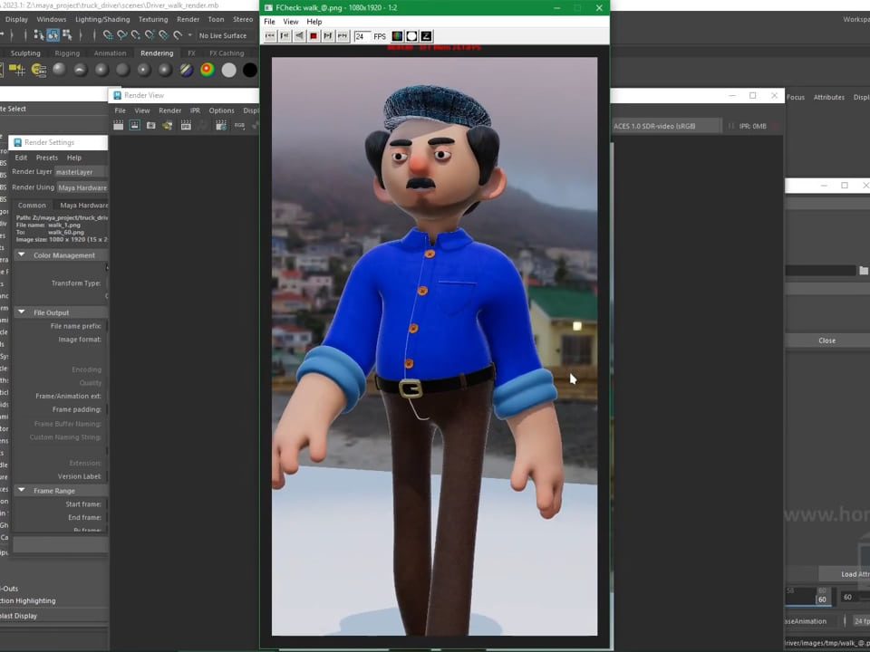
Task: Toggle snap to grids magnet icon
Action: pos(108,35)
